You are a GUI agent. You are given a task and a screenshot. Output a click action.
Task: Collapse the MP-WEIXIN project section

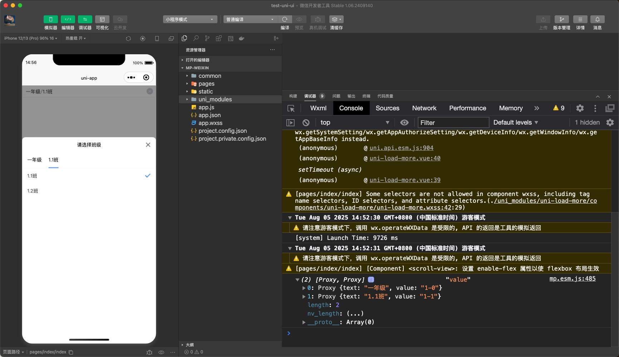click(230, 68)
